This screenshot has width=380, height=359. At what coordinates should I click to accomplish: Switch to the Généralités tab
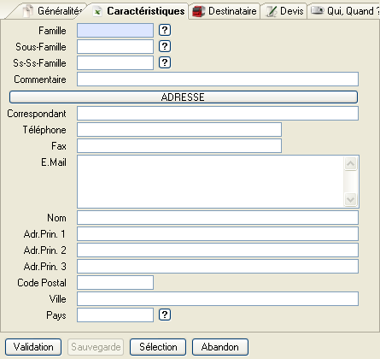coord(54,11)
